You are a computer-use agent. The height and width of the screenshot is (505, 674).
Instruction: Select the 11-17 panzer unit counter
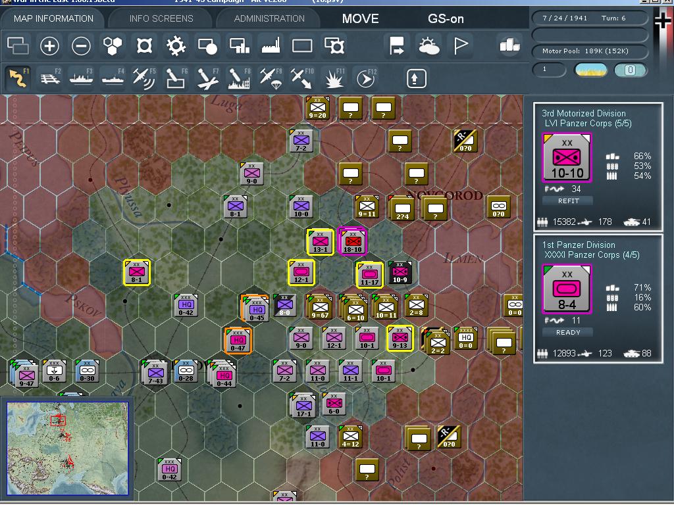pyautogui.click(x=369, y=275)
